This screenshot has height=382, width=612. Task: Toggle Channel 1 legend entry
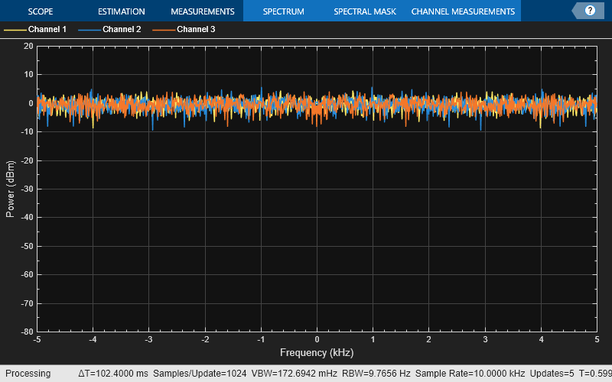(x=35, y=29)
